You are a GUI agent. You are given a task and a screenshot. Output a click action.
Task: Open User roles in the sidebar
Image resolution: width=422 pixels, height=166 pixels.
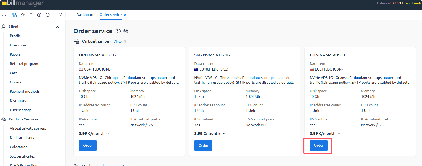coord(18,45)
